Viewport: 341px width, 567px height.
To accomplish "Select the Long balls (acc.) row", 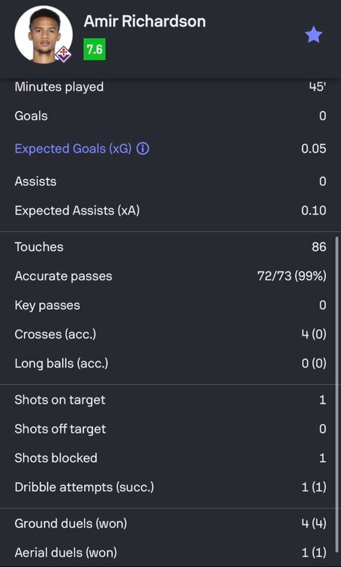I will [x=170, y=364].
